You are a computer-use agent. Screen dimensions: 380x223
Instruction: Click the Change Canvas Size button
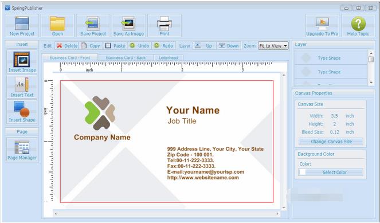click(331, 142)
